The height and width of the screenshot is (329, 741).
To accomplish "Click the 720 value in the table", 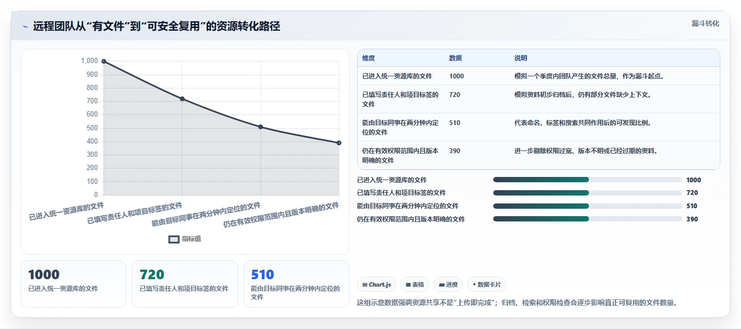I will (x=454, y=95).
